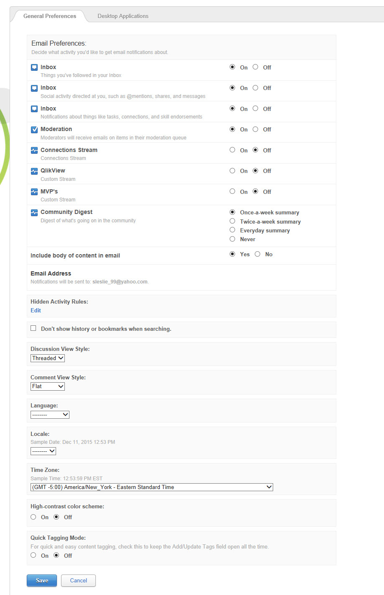Click the Moderation checkmark icon
The height and width of the screenshot is (595, 384).
(34, 129)
